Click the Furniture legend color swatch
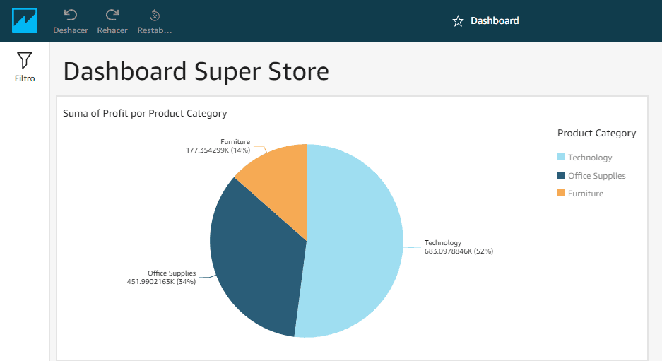The height and width of the screenshot is (361, 662). point(561,194)
